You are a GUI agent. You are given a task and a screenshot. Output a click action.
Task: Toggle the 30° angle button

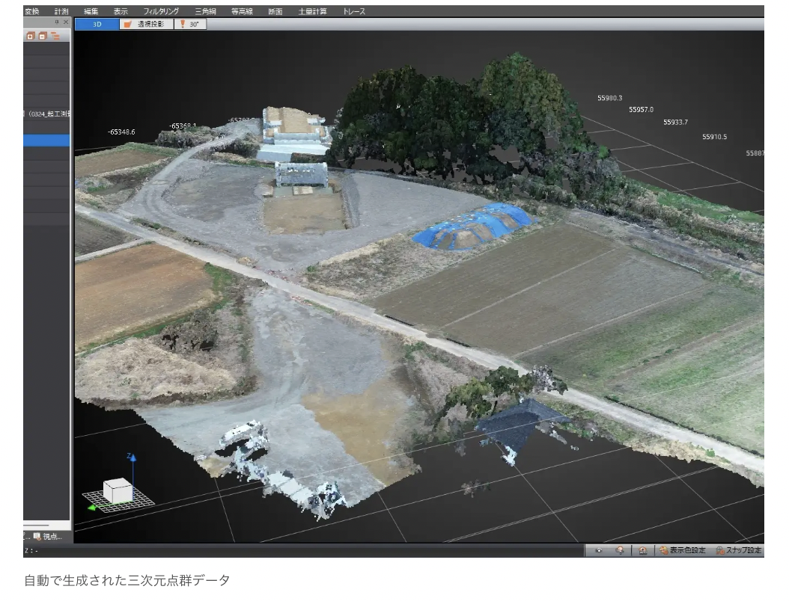[190, 24]
